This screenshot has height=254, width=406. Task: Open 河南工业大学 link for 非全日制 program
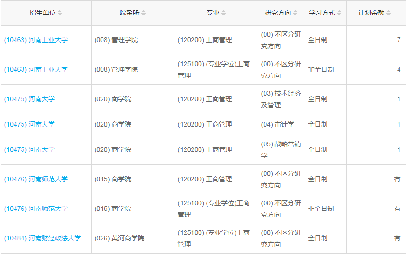pyautogui.click(x=36, y=70)
